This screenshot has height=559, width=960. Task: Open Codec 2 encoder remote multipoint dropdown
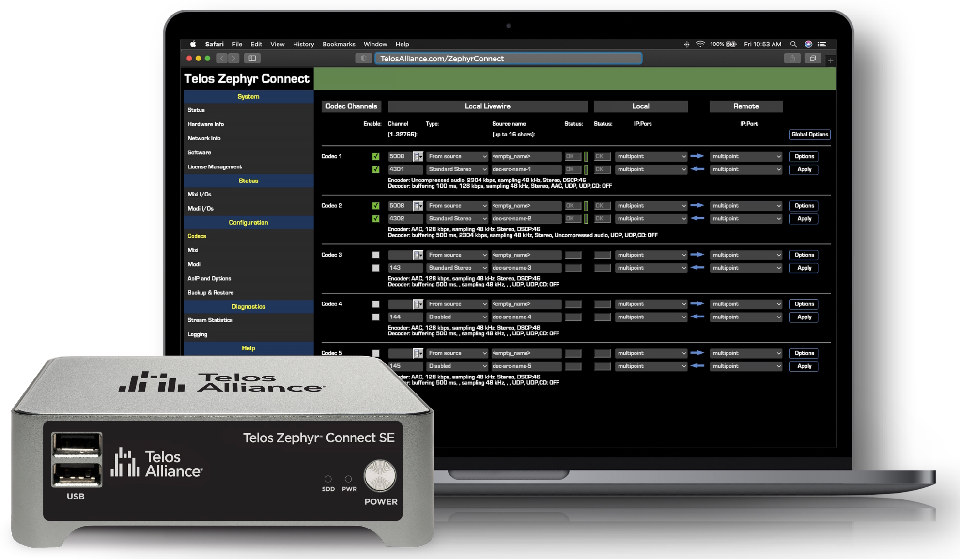746,206
